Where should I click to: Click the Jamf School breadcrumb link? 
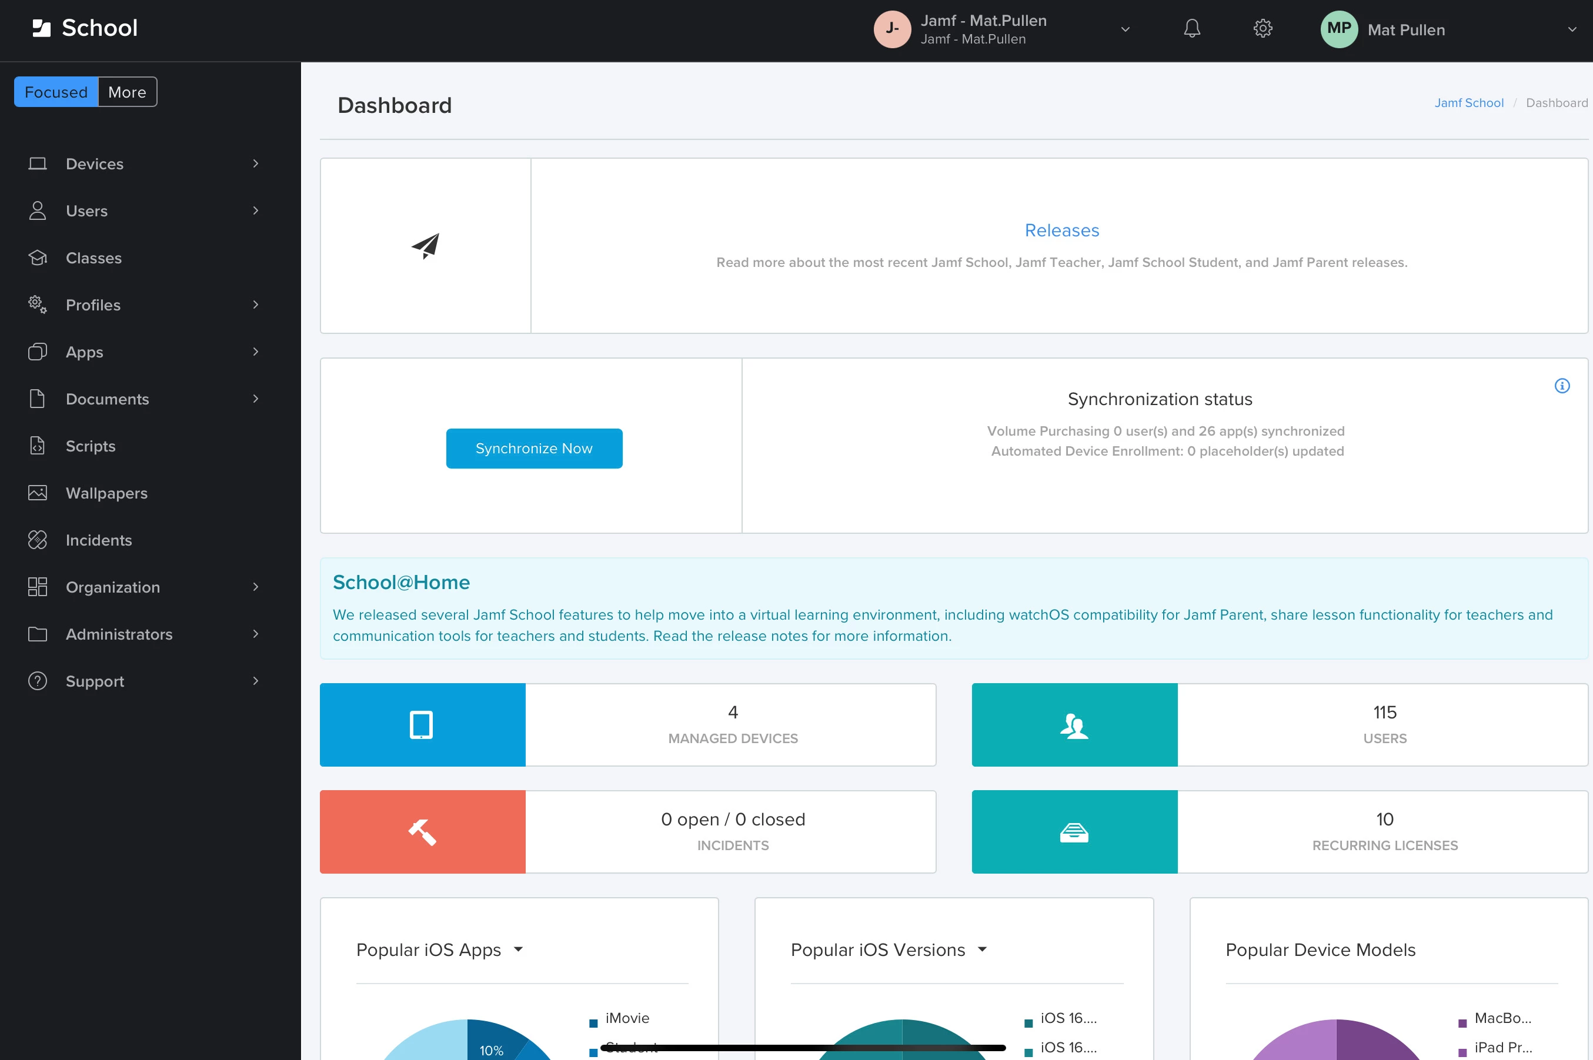(x=1468, y=103)
